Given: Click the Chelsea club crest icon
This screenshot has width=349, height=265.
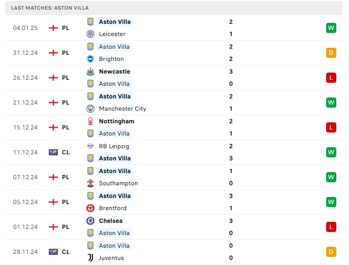Looking at the screenshot, I should 90,221.
